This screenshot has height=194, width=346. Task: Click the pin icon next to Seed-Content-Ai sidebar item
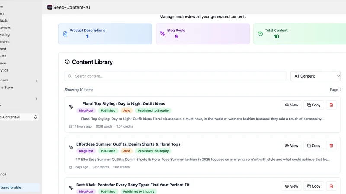(x=35, y=117)
